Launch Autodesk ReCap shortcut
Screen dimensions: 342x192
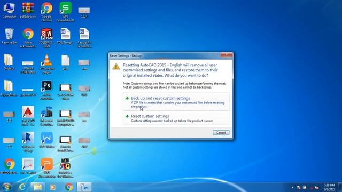28,142
